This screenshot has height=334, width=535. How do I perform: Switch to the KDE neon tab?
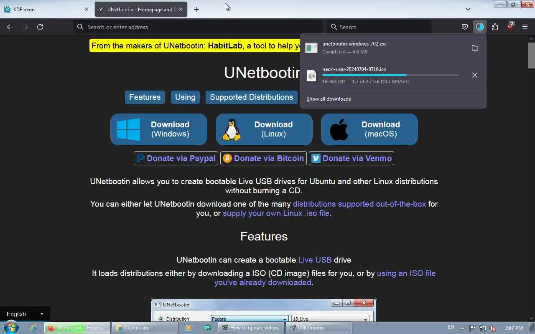pyautogui.click(x=46, y=9)
